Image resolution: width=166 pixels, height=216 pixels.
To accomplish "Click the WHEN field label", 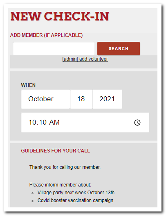I will [x=28, y=85].
